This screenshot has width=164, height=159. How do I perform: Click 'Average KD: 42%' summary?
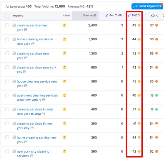click(80, 6)
